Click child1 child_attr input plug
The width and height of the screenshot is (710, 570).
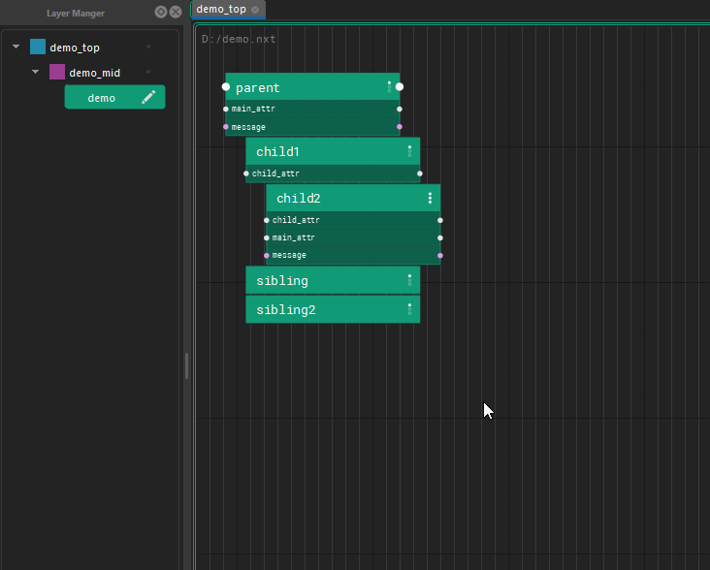point(245,174)
